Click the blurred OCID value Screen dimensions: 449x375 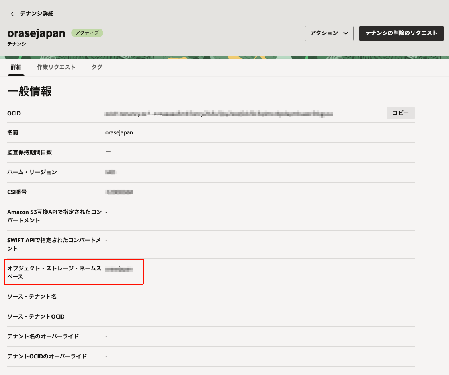point(219,114)
